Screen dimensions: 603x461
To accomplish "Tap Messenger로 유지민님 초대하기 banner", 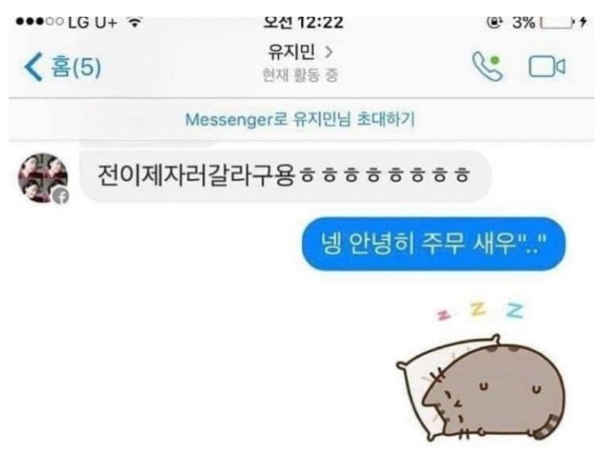I will coord(300,119).
